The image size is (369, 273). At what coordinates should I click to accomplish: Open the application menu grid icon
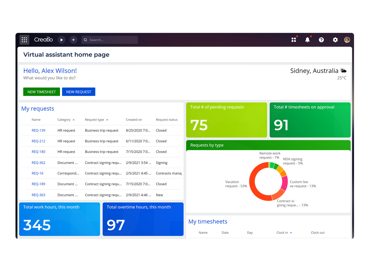(x=24, y=40)
